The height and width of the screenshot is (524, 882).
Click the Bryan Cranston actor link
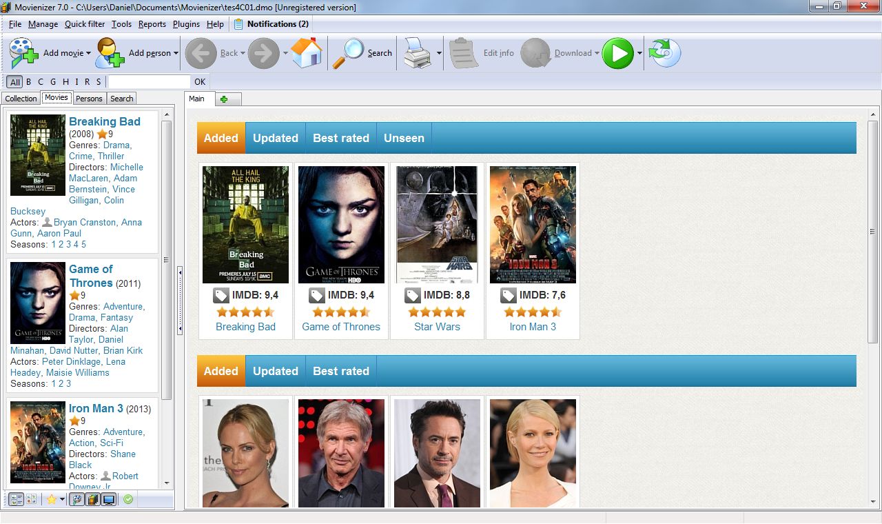point(85,222)
